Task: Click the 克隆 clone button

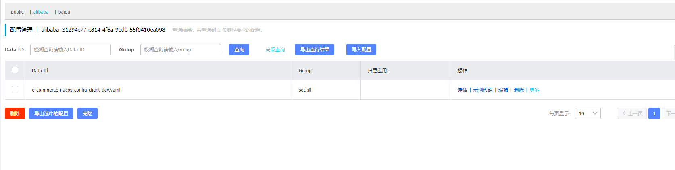Action: coord(87,113)
